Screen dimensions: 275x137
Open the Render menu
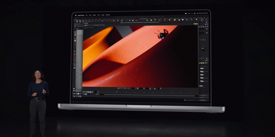click(x=94, y=15)
